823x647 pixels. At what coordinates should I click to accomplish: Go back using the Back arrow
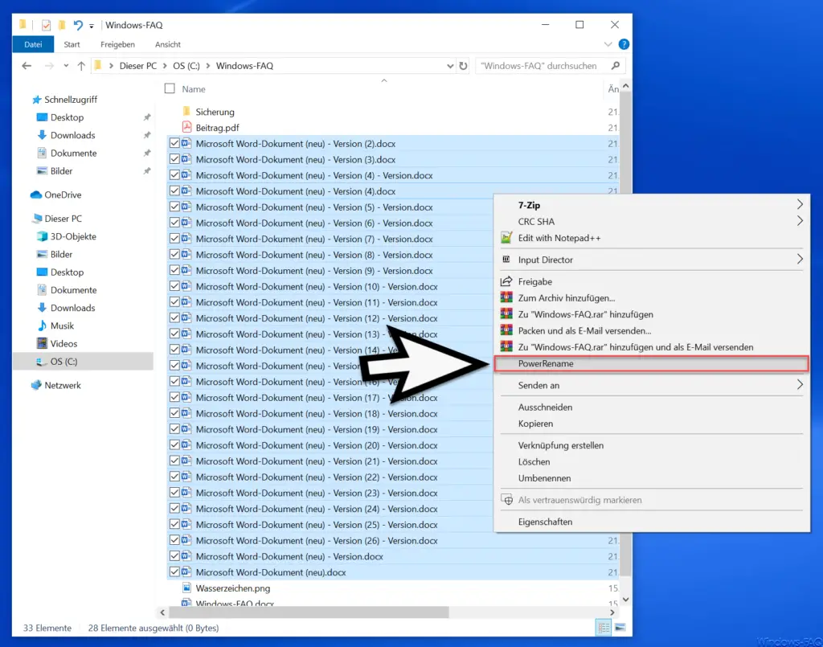(27, 66)
